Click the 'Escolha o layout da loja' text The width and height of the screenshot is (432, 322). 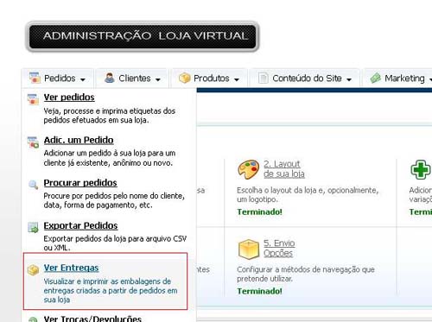click(308, 194)
